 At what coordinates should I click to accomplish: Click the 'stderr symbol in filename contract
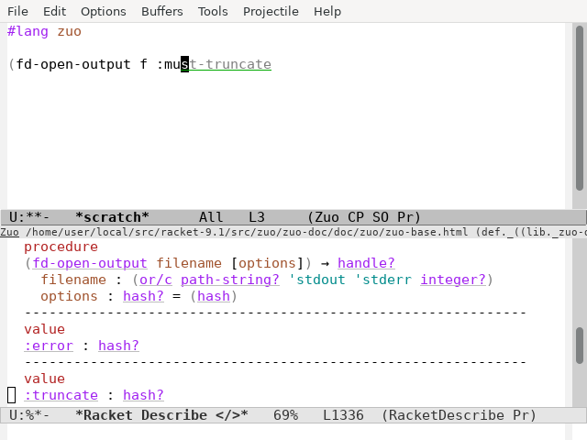pyautogui.click(x=383, y=280)
